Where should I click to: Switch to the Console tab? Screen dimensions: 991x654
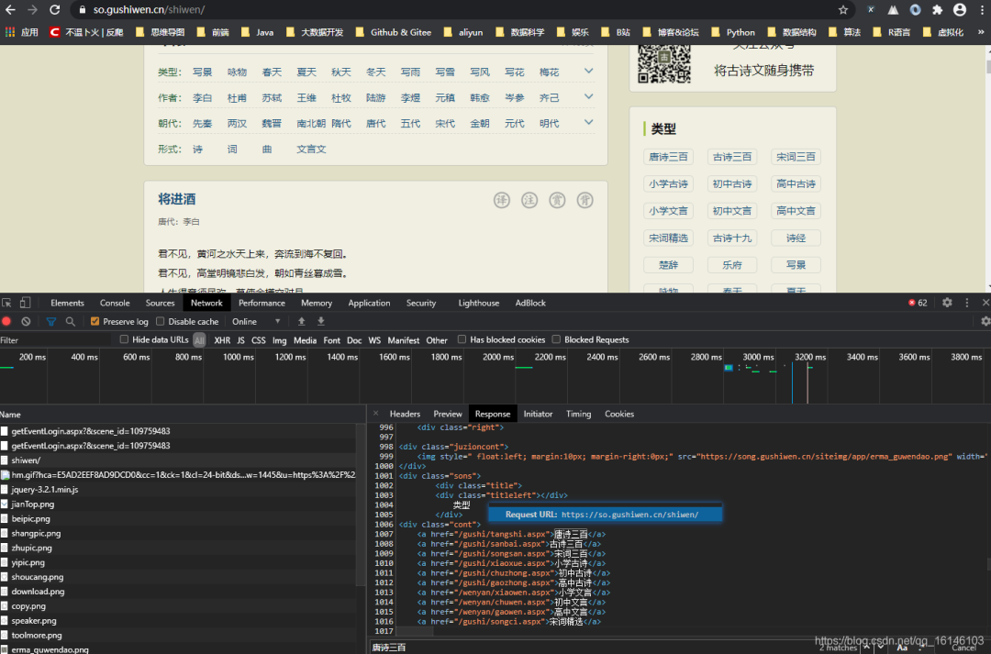coord(115,304)
